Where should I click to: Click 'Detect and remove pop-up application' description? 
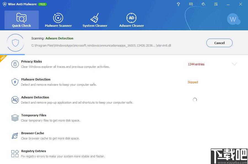[x=77, y=103]
